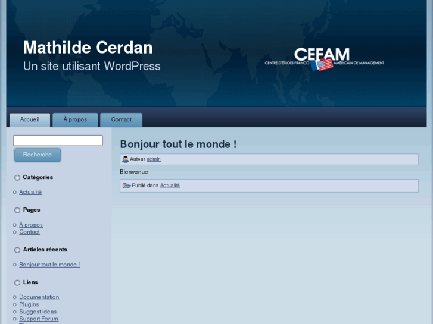433x324 pixels.
Task: Click the Liens sidebar heading
Action: pos(30,282)
